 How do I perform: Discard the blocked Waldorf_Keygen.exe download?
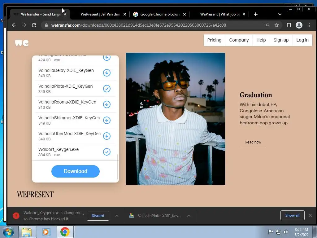[98, 216]
